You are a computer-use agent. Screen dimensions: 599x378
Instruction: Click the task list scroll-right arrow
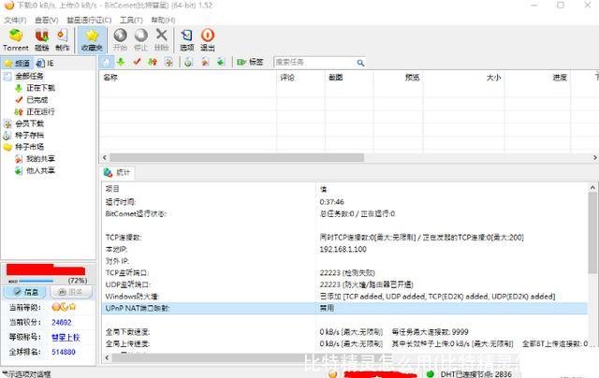tap(595, 158)
